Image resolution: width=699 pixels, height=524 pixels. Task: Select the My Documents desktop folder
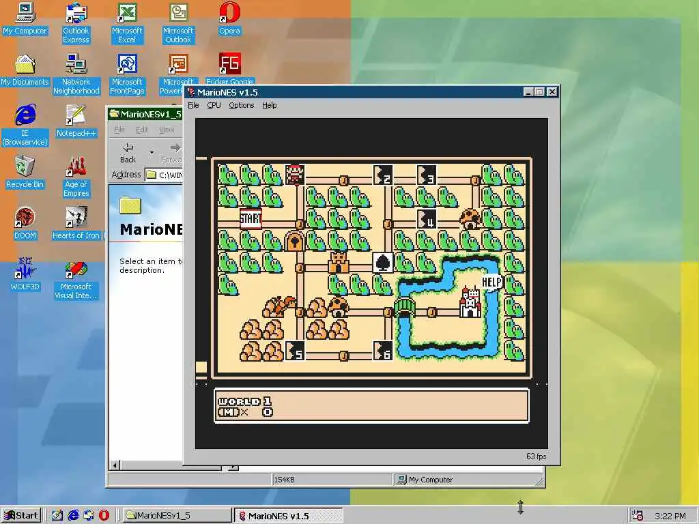25,70
